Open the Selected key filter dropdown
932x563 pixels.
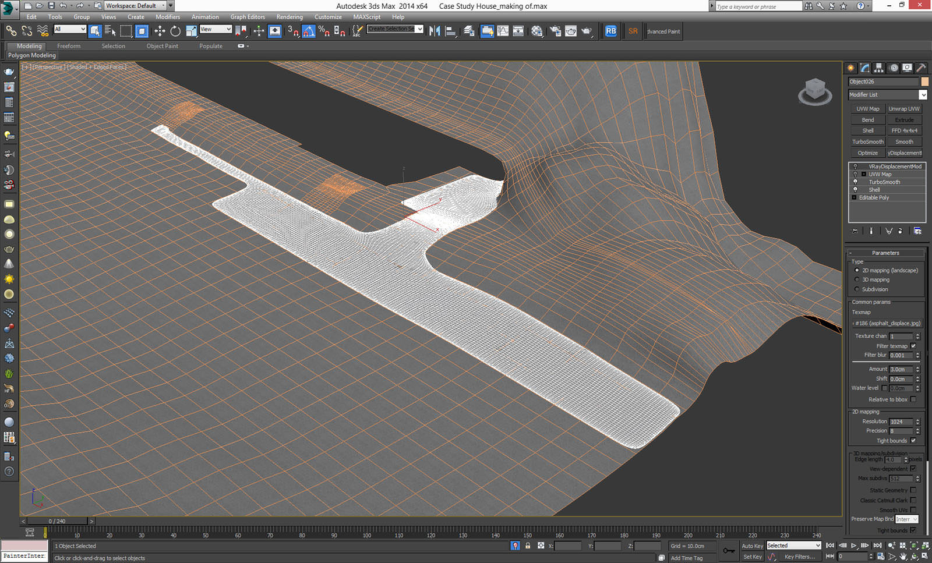793,546
